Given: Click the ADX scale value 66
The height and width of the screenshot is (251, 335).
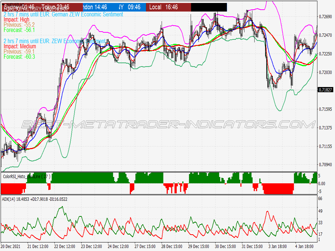Looking at the screenshot, I should tap(320, 199).
